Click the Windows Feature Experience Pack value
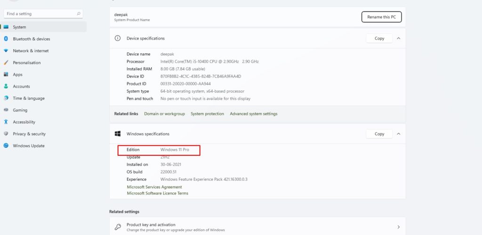 click(x=204, y=179)
